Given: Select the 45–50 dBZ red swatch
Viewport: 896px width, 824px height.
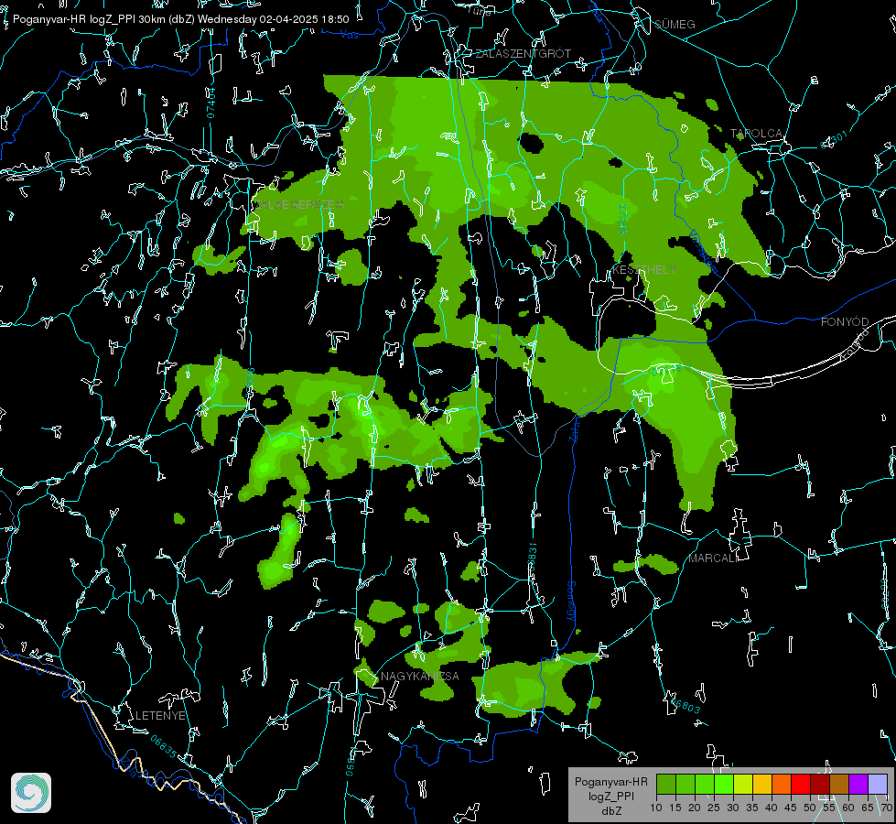Looking at the screenshot, I should coord(801,784).
